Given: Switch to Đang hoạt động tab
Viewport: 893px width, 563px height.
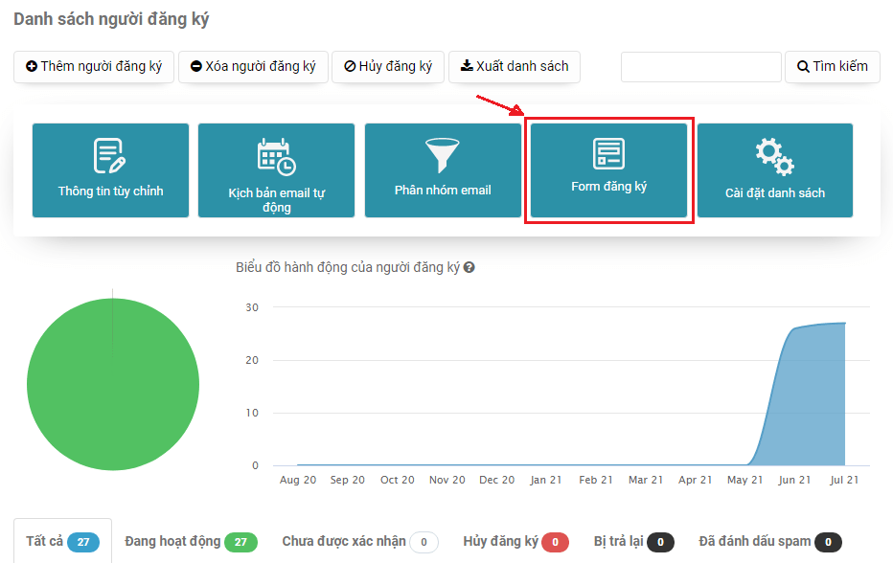Looking at the screenshot, I should [191, 542].
